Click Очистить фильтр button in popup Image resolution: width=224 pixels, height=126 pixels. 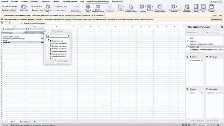tap(61, 61)
